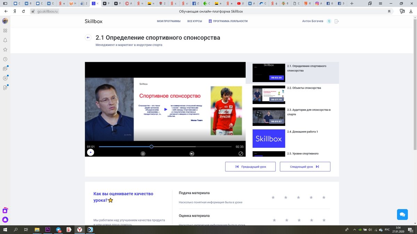
Task: Rate Оценка материала three stars
Action: pos(299,220)
